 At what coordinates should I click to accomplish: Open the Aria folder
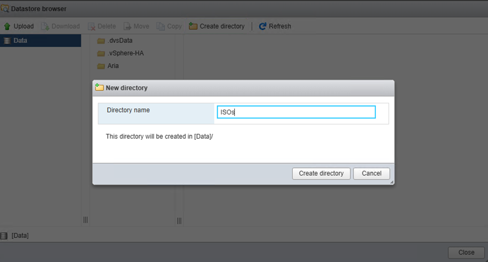click(113, 66)
